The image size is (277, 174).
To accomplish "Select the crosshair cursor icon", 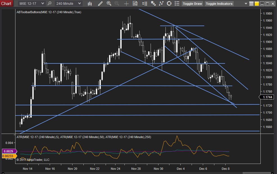I will tap(126, 4).
